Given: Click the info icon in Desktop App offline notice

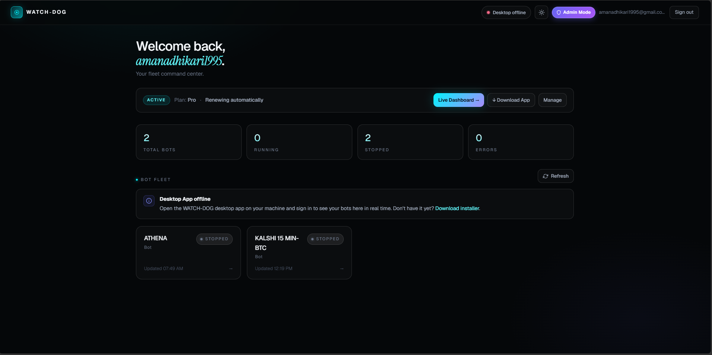Looking at the screenshot, I should click(149, 201).
